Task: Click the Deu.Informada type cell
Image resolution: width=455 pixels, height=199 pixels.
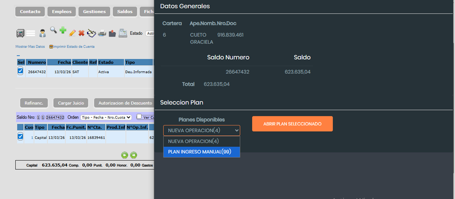Action: tap(138, 72)
